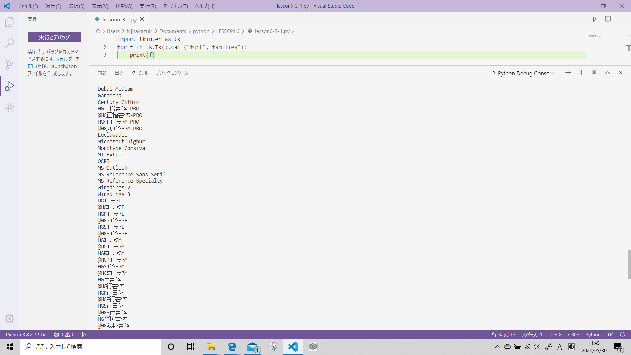
Task: Open the Extensions view icon
Action: [10, 107]
